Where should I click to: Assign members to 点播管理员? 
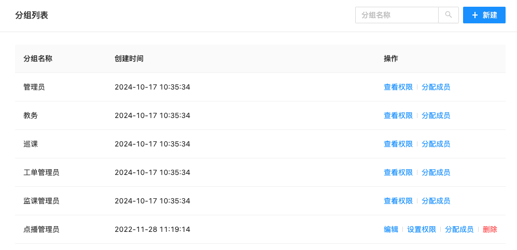[x=459, y=229]
